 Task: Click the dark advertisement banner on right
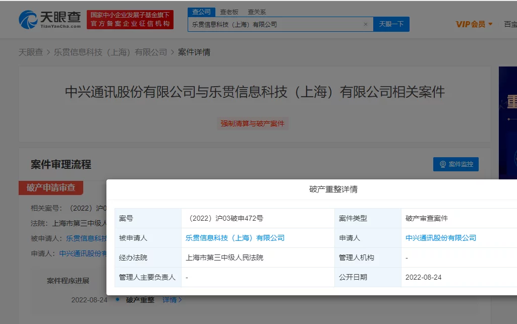(x=508, y=123)
